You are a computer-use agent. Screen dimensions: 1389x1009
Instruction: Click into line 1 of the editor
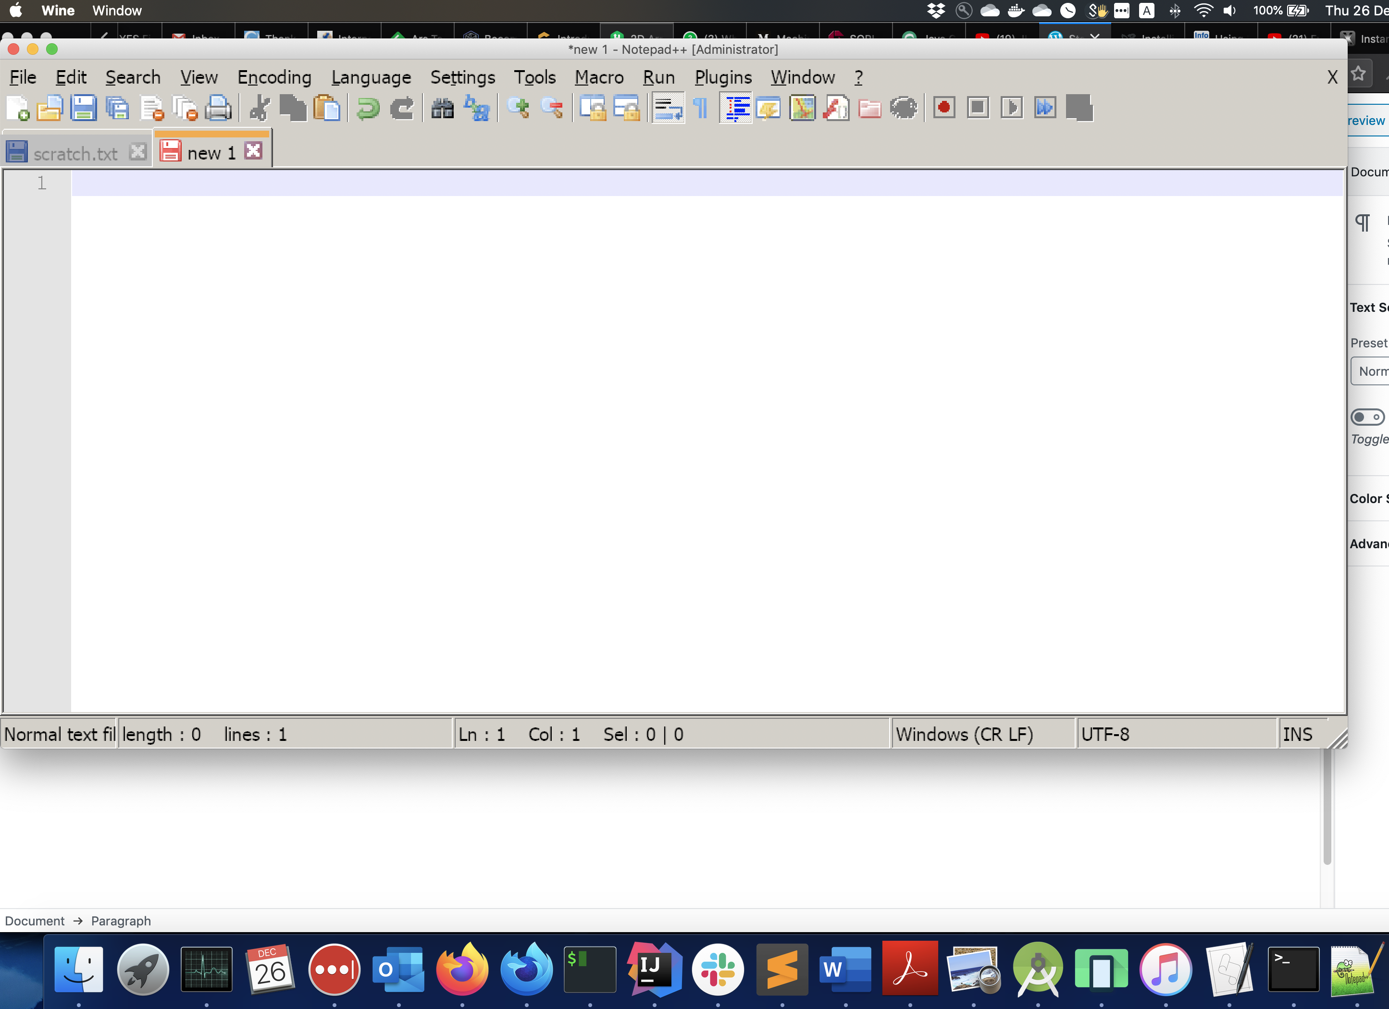(707, 183)
